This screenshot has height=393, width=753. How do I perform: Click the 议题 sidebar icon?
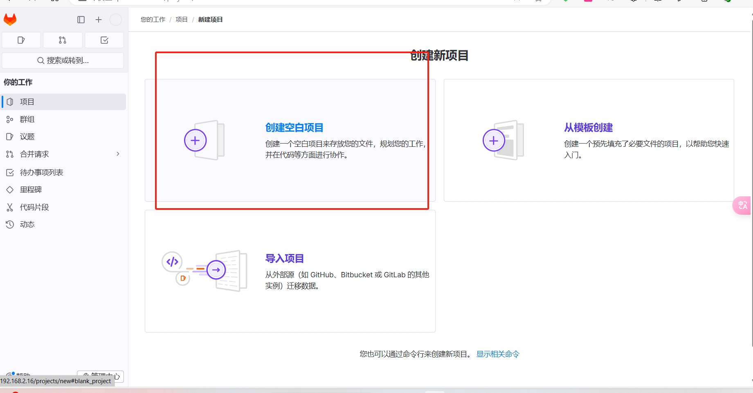click(10, 137)
